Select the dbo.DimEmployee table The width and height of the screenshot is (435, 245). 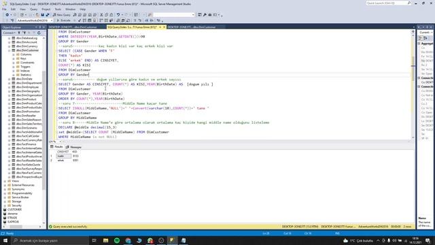[27, 87]
